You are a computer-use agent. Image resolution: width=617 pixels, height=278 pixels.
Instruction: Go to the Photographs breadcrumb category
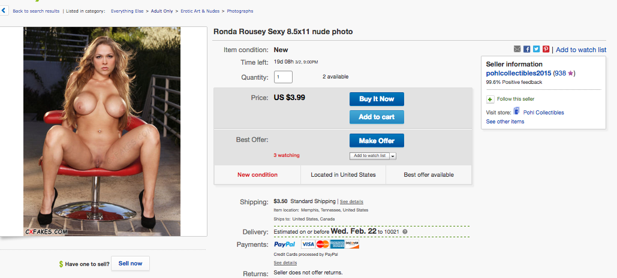coord(239,11)
